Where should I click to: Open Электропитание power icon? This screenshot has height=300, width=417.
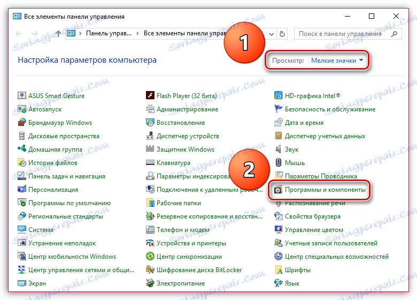tap(150, 283)
